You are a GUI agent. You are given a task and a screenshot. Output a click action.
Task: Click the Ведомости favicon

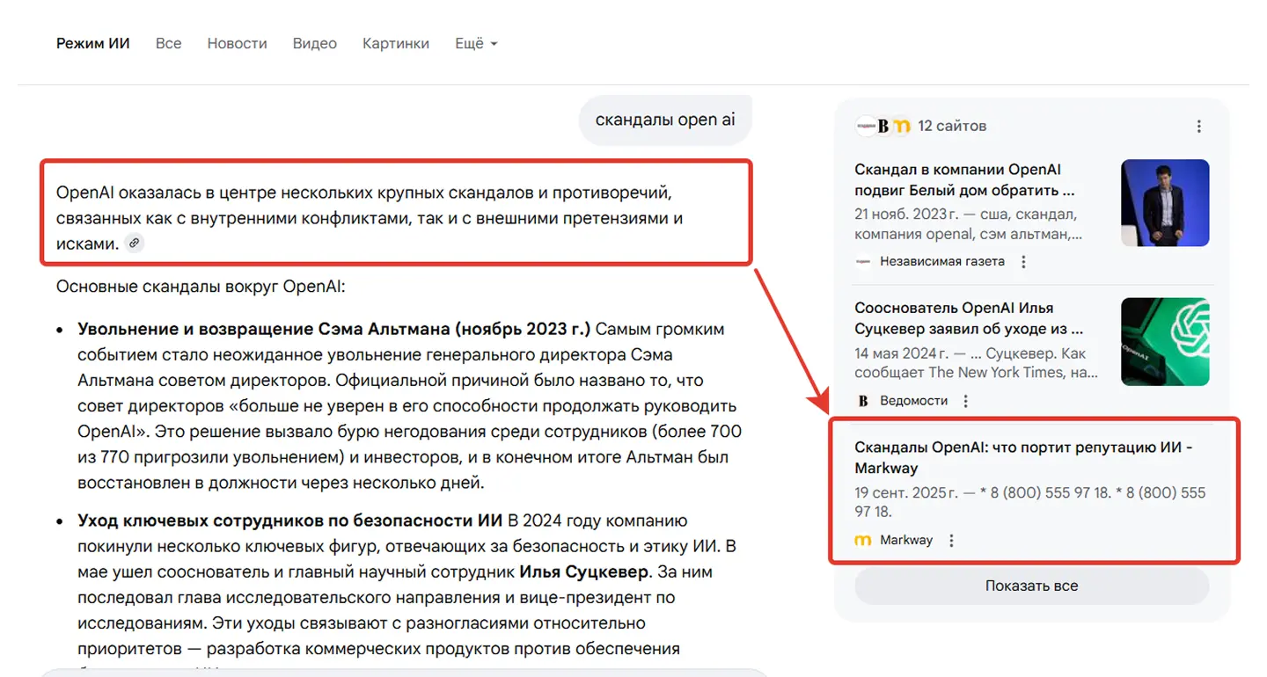pos(863,401)
